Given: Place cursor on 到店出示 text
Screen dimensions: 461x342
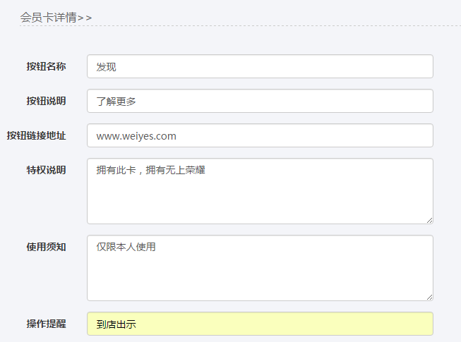Looking at the screenshot, I should coord(116,324).
